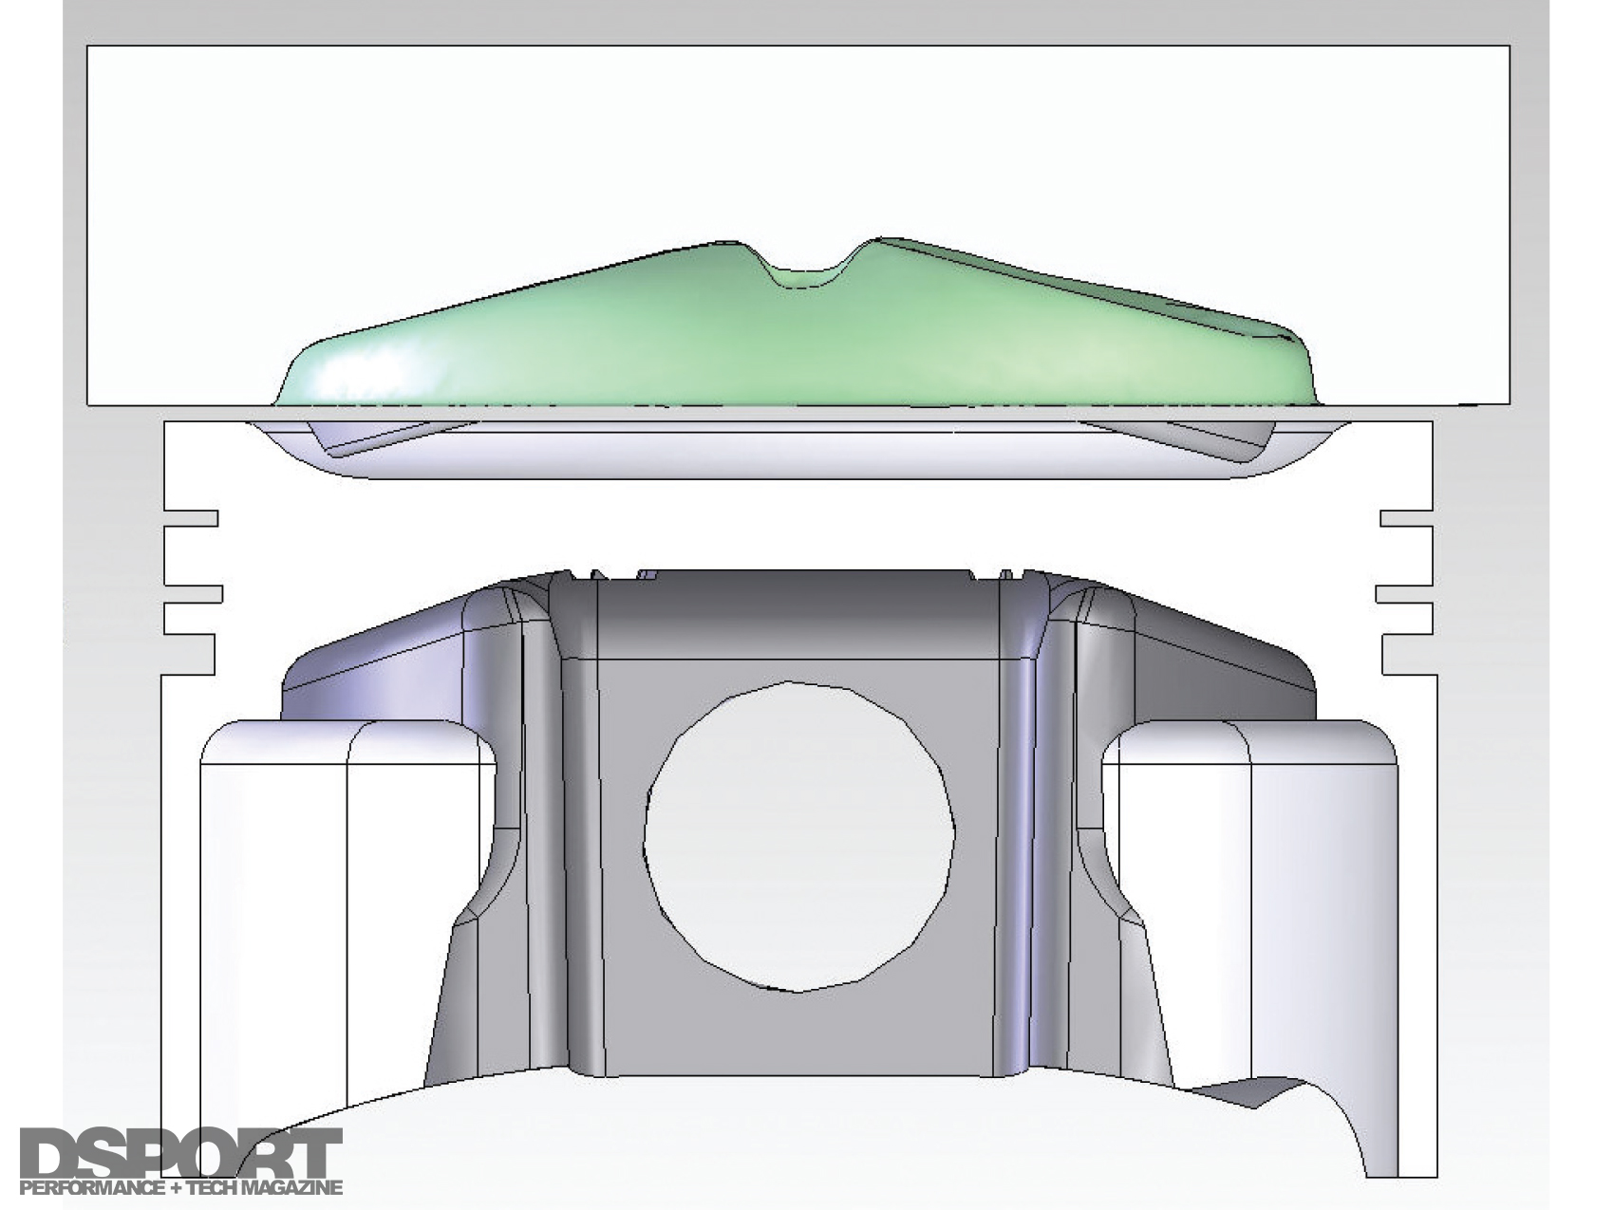Select the circular wrist pin bore
The width and height of the screenshot is (1614, 1210).
pyautogui.click(x=798, y=836)
